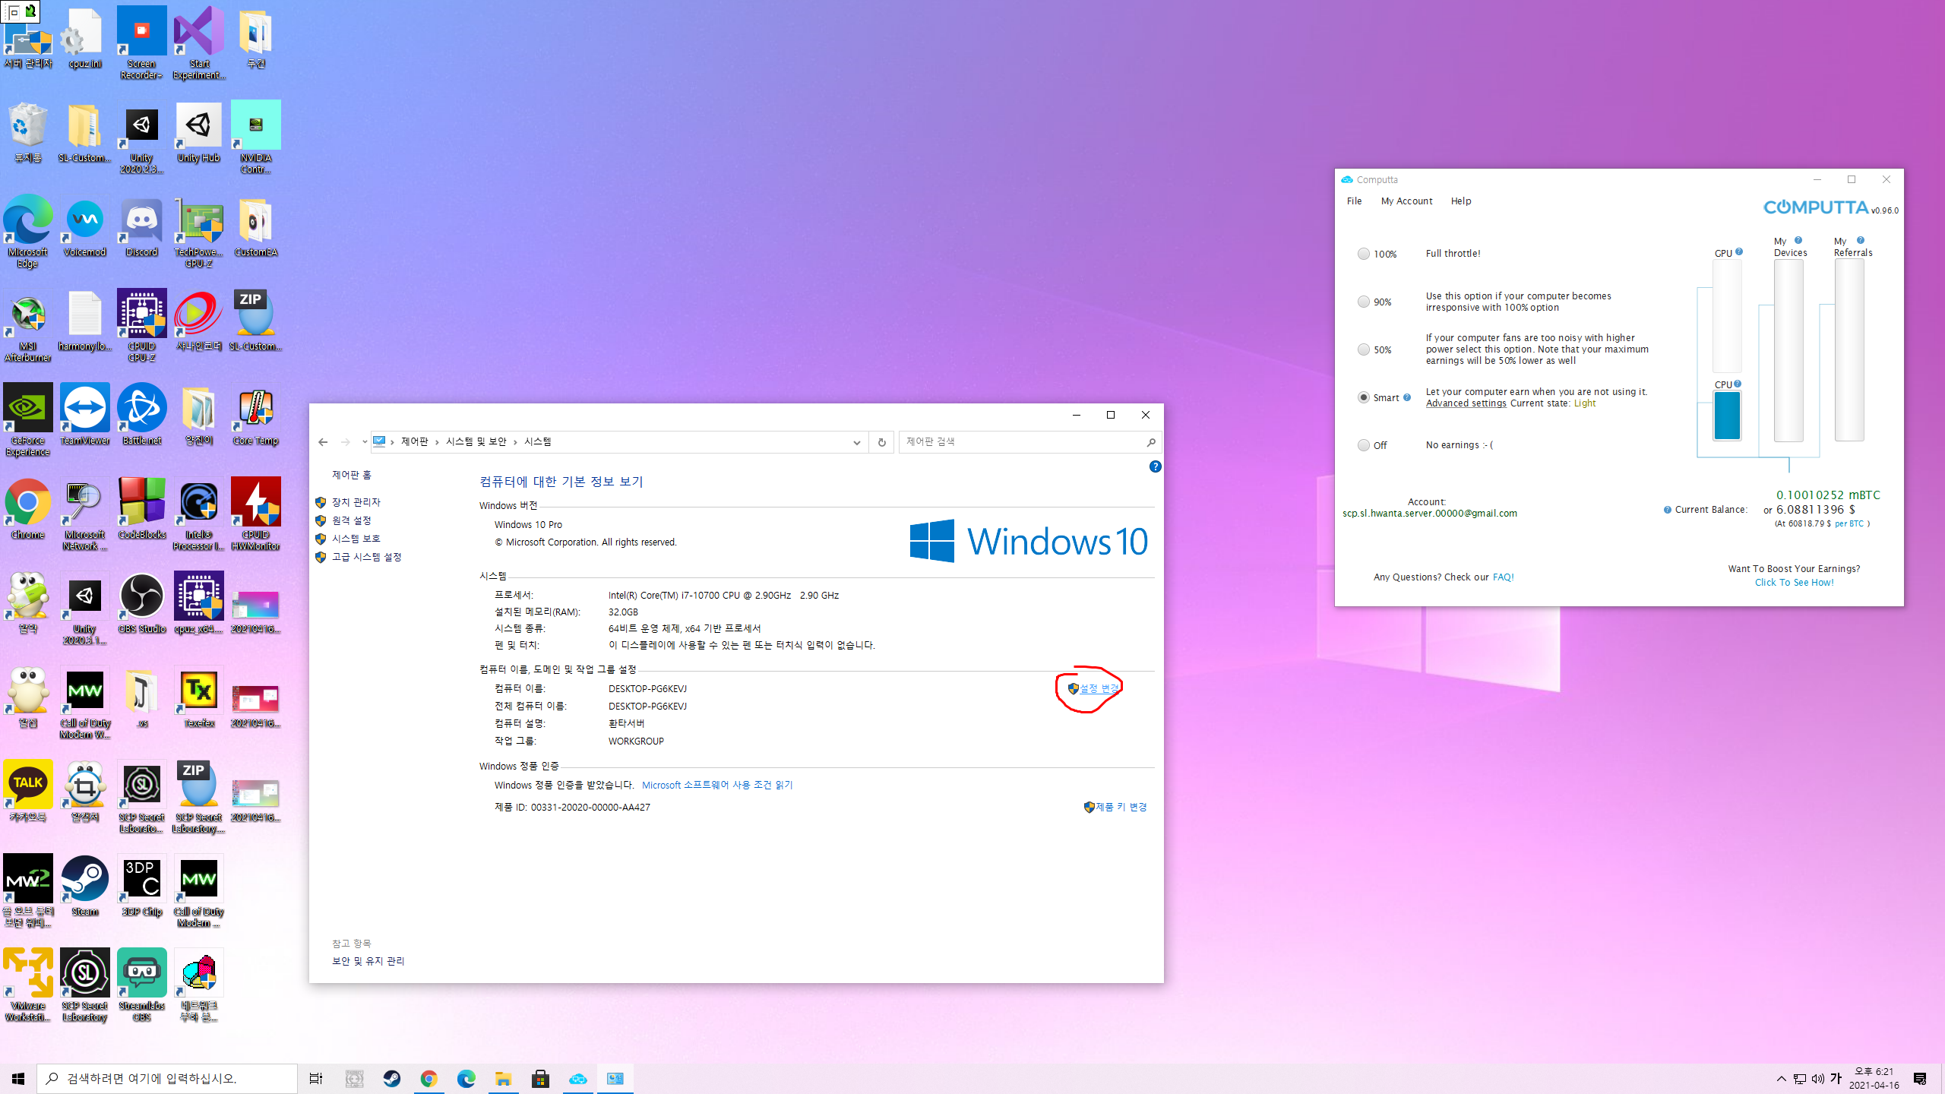Expand the 시스템 및 보안 breadcrumb chevron
This screenshot has height=1094, width=1945.
(515, 442)
